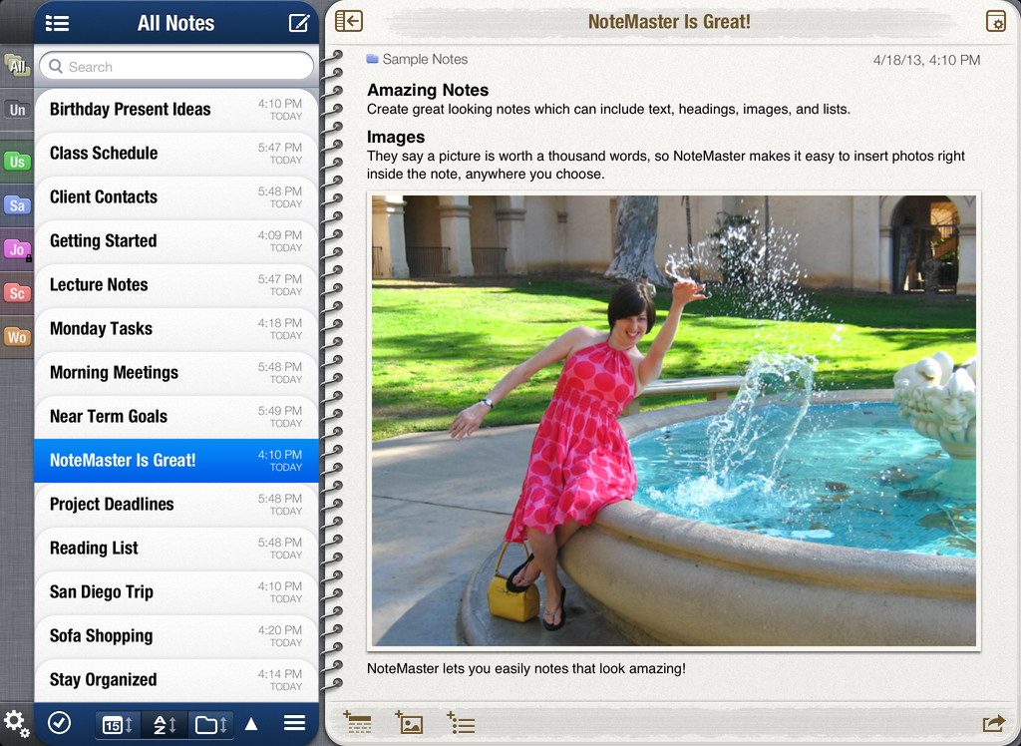
Task: Click the Sample Notes folder label
Action: (x=417, y=59)
